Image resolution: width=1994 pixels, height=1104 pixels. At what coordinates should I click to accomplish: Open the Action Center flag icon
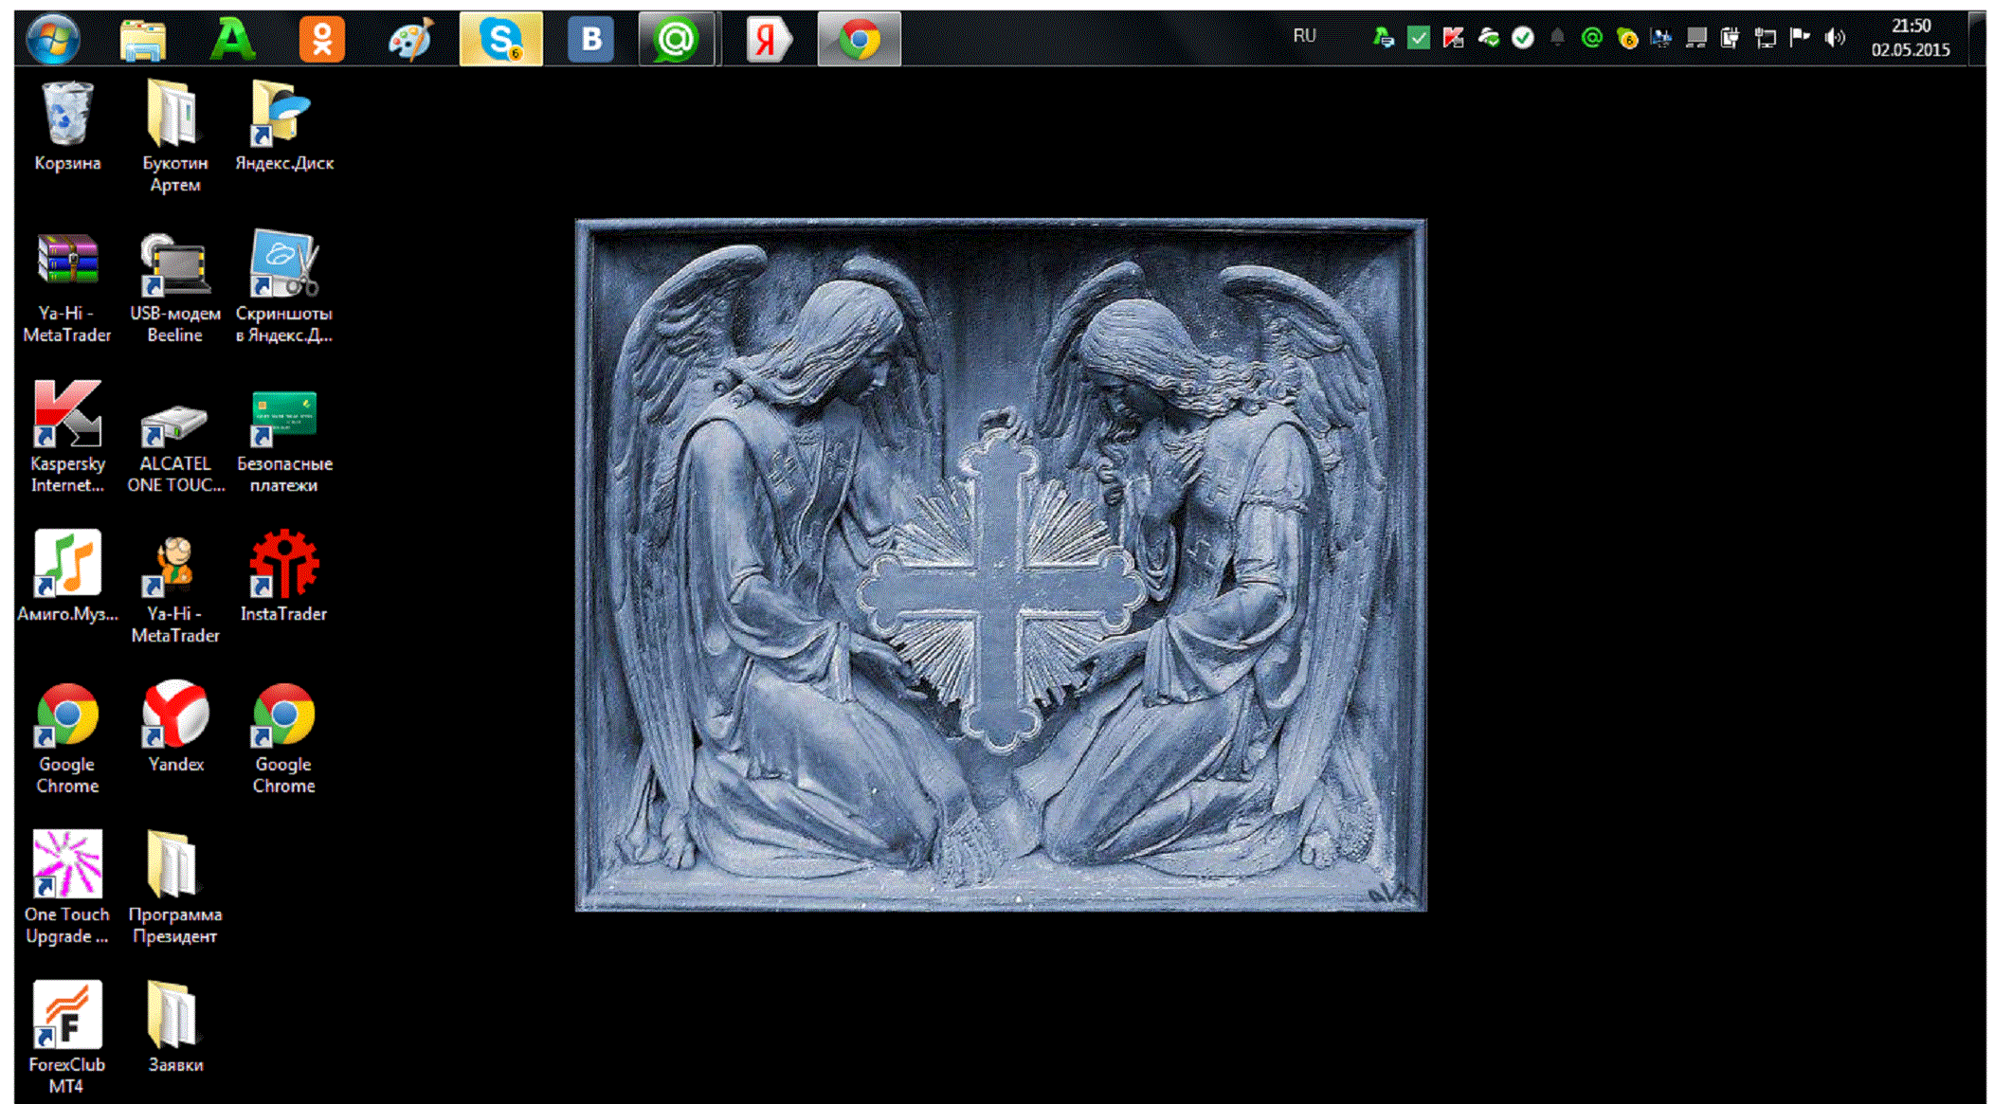pyautogui.click(x=1799, y=38)
